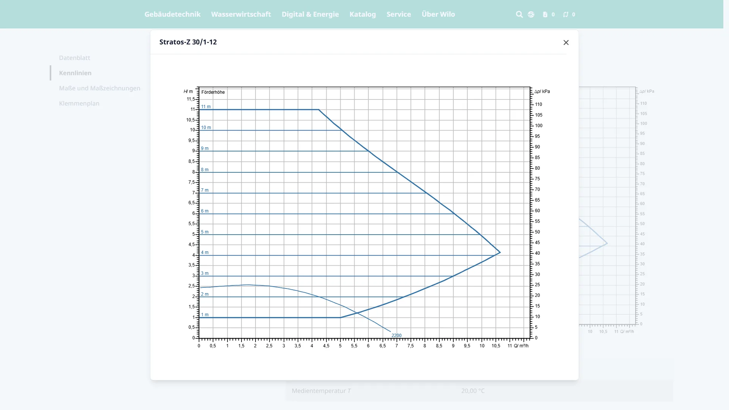This screenshot has height=410, width=729.
Task: Click the '4 m' curve label
Action: coord(205,252)
